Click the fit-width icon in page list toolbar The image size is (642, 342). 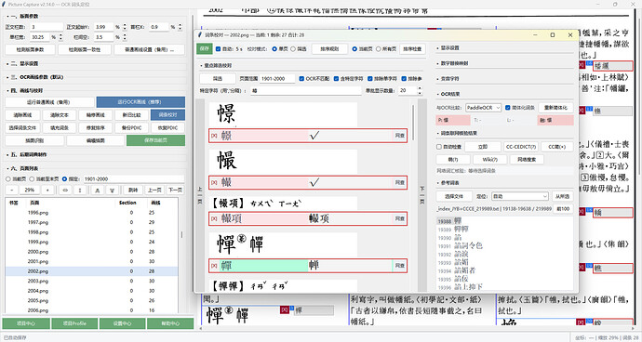65,191
